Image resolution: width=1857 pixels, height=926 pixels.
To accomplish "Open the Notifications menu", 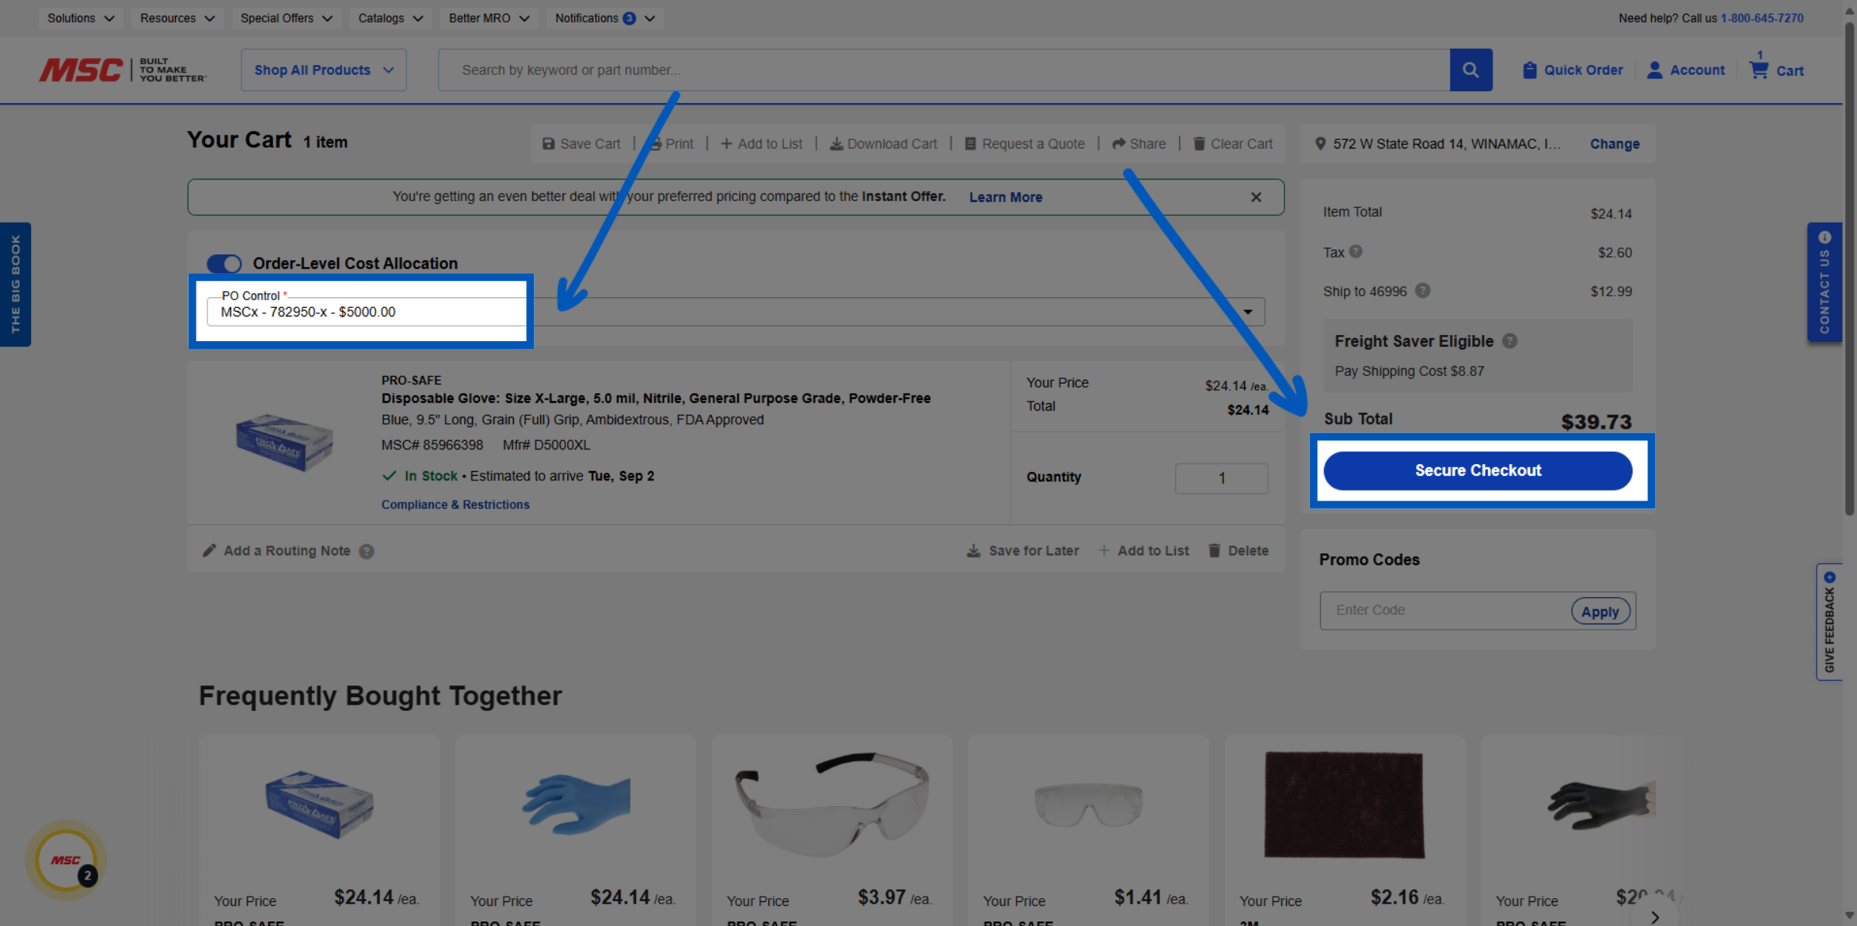I will (x=605, y=18).
